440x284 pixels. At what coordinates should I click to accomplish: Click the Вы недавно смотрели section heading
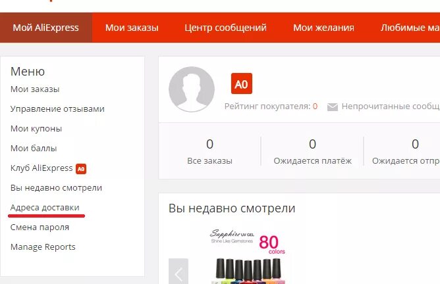tap(232, 208)
